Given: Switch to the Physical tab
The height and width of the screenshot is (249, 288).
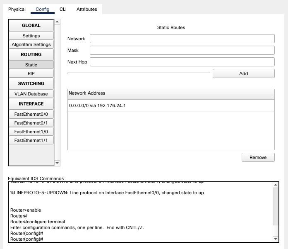Looking at the screenshot, I should [17, 9].
